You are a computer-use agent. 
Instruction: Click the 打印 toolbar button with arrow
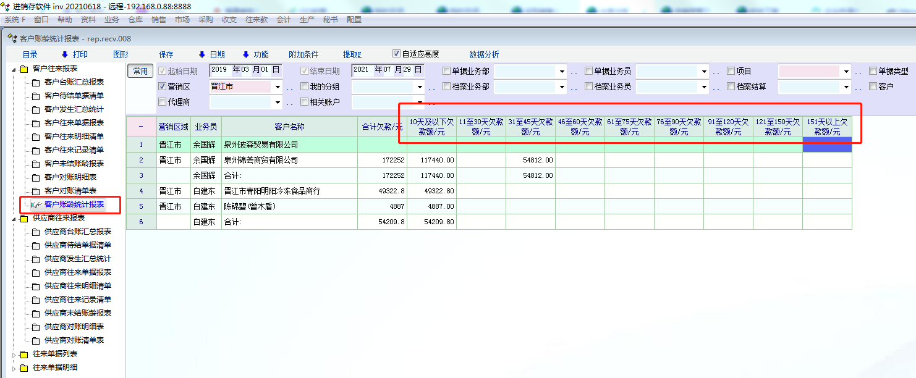click(75, 54)
